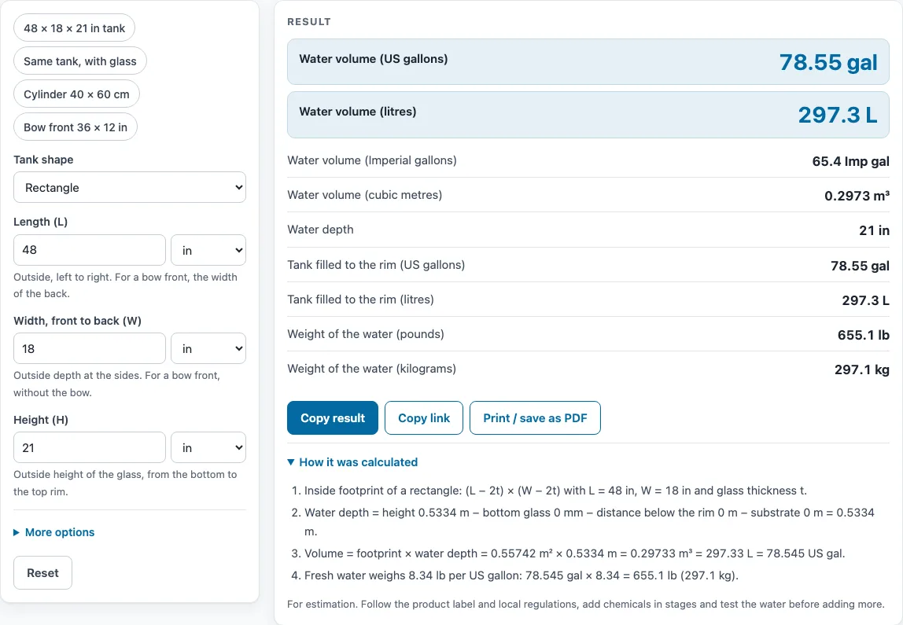Click the 655.1 lb weight value
Screen dimensions: 903x625
pos(863,335)
